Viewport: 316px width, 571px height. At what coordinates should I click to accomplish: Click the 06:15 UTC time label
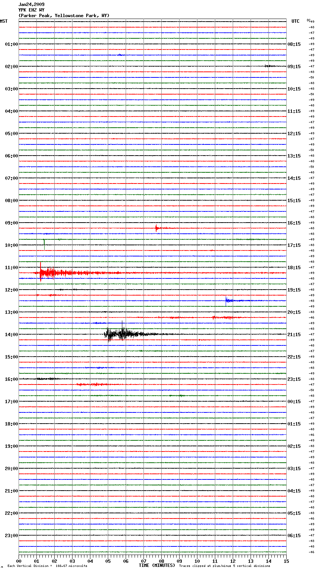294,536
